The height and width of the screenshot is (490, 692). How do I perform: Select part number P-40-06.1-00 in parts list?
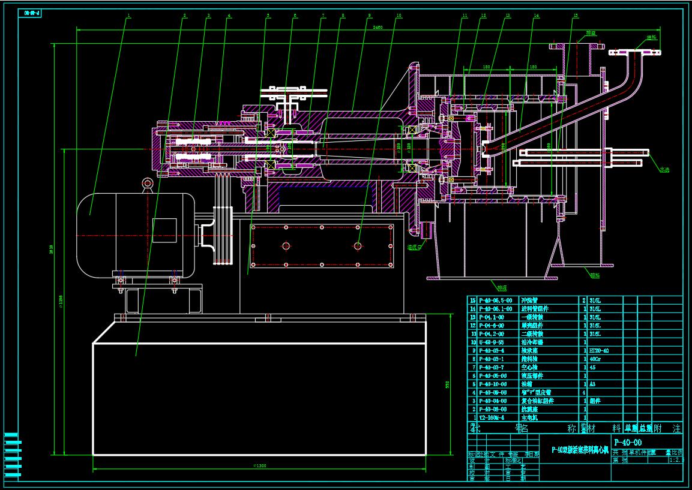pyautogui.click(x=496, y=309)
